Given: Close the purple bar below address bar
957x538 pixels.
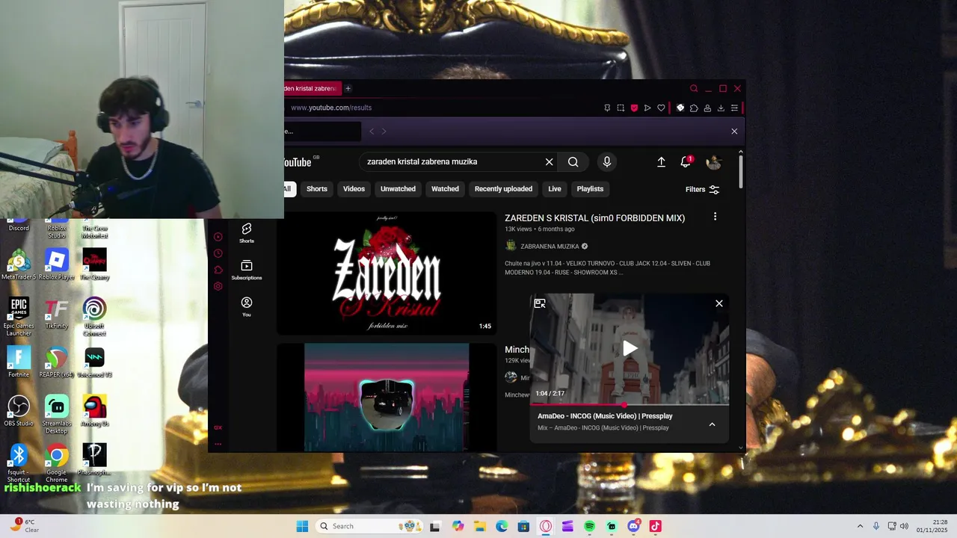Looking at the screenshot, I should (x=734, y=132).
